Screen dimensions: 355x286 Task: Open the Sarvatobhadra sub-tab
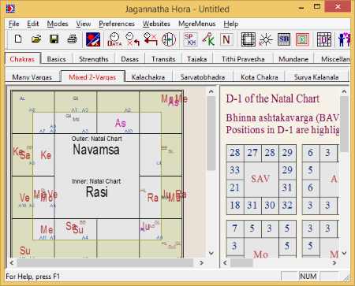pyautogui.click(x=203, y=77)
